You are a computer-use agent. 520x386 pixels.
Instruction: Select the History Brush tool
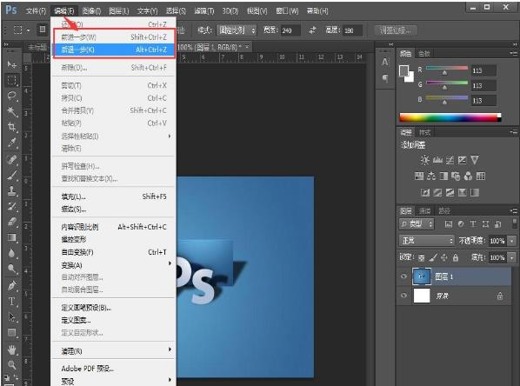(12, 206)
